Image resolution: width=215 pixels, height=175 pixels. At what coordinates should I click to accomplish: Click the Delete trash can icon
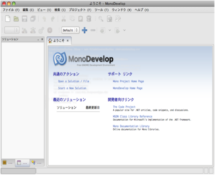pyautogui.click(x=89, y=19)
